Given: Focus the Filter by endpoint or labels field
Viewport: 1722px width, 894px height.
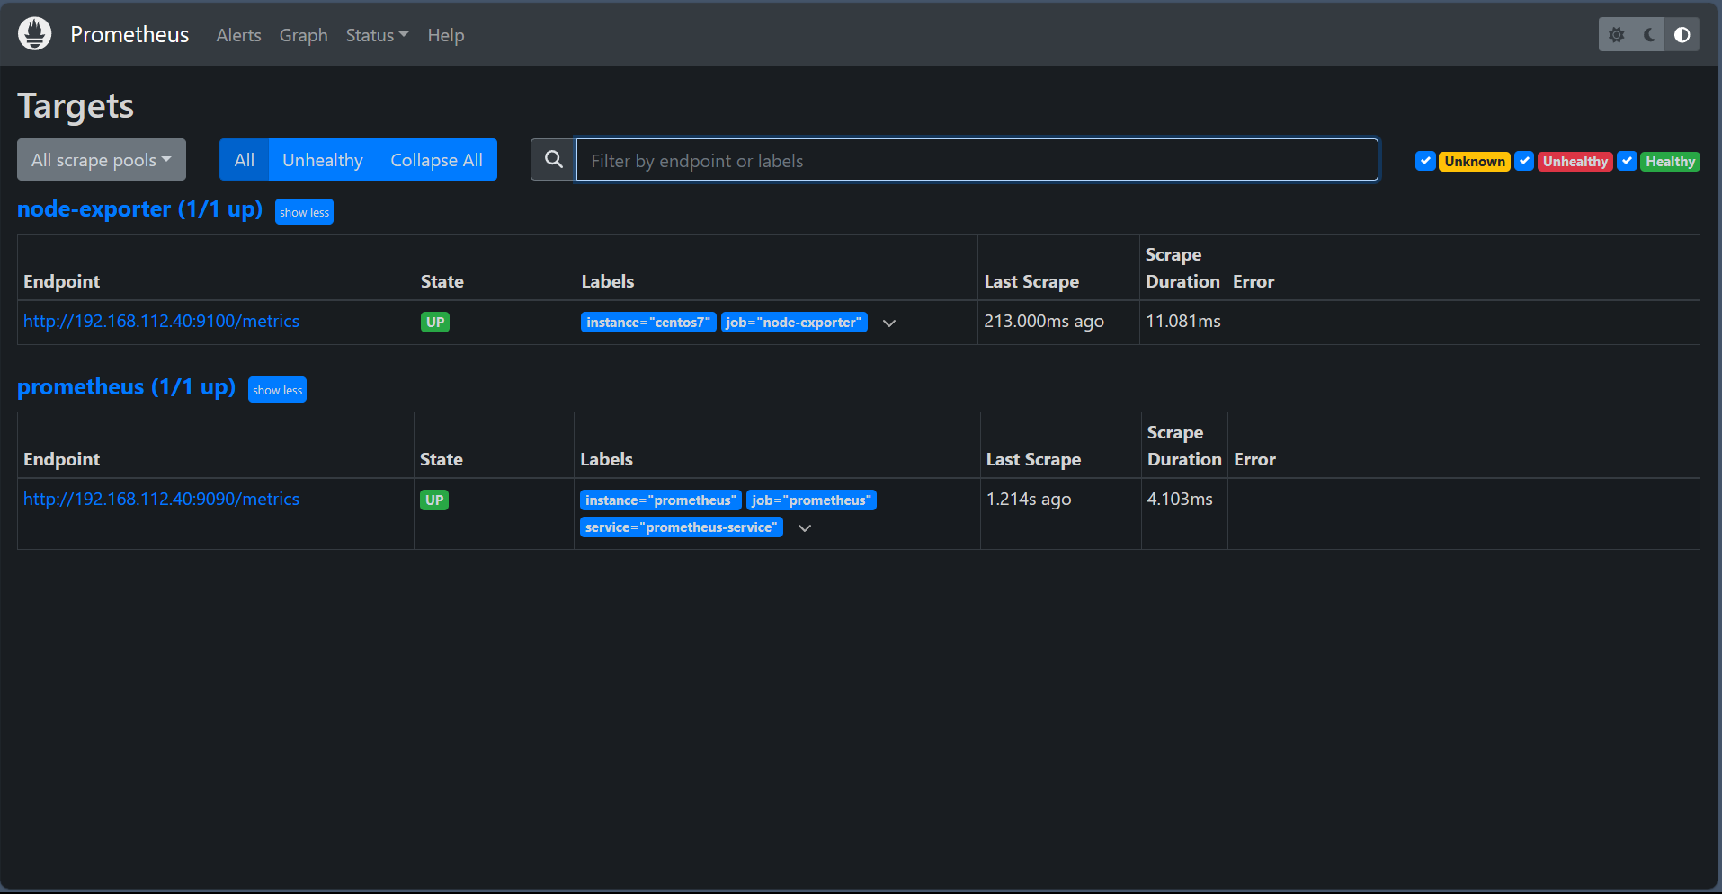Looking at the screenshot, I should 977,159.
